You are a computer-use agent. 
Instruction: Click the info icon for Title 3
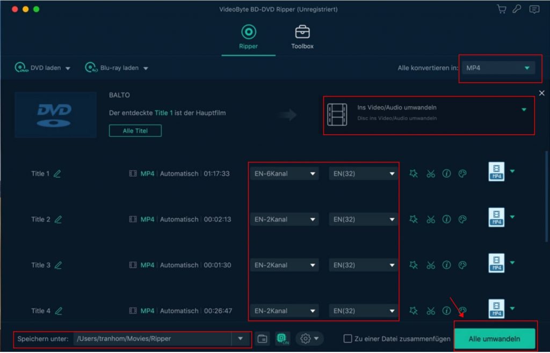pyautogui.click(x=446, y=264)
